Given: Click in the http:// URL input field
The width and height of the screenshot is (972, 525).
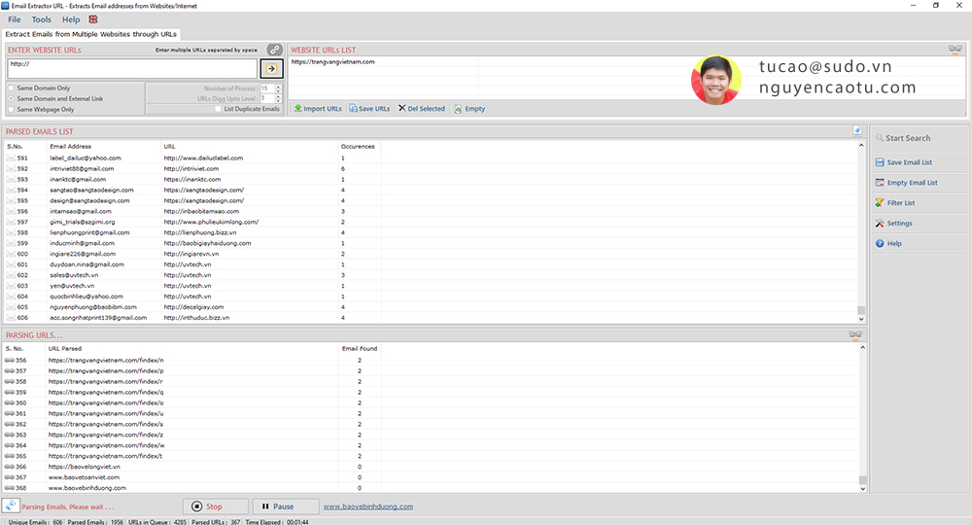Looking at the screenshot, I should [131, 68].
